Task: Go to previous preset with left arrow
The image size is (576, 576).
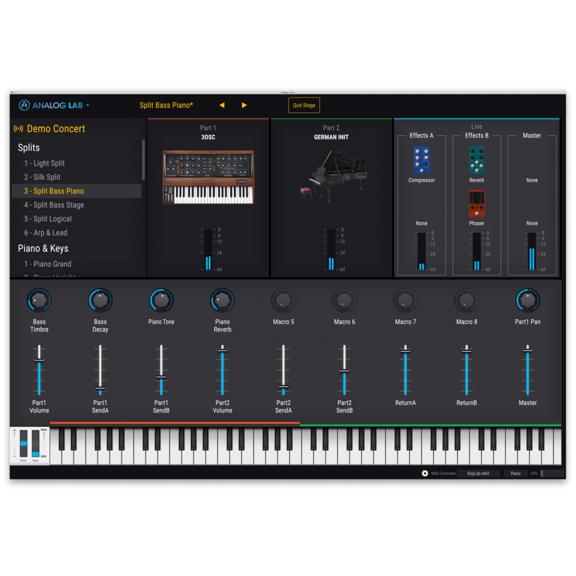Action: click(222, 105)
